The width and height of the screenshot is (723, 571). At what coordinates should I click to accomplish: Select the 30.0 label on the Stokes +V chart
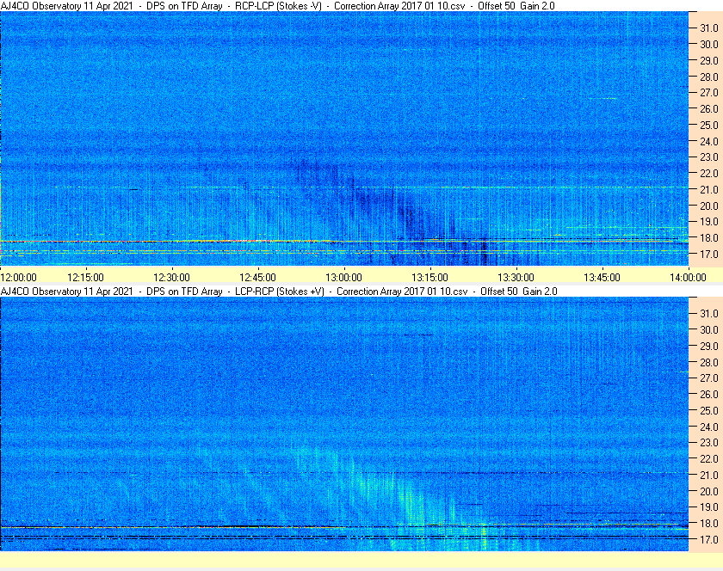709,329
